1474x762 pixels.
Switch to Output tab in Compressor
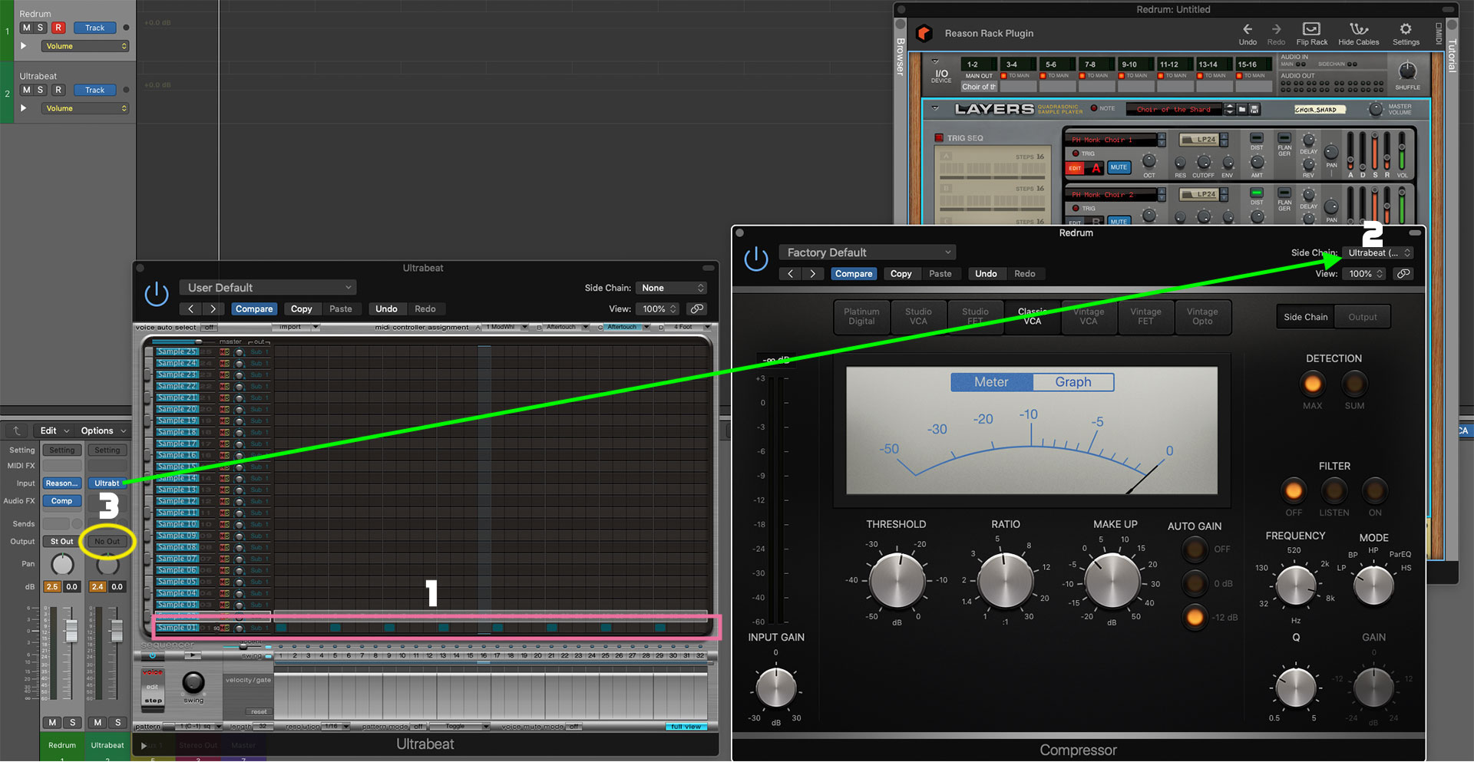[1362, 317]
